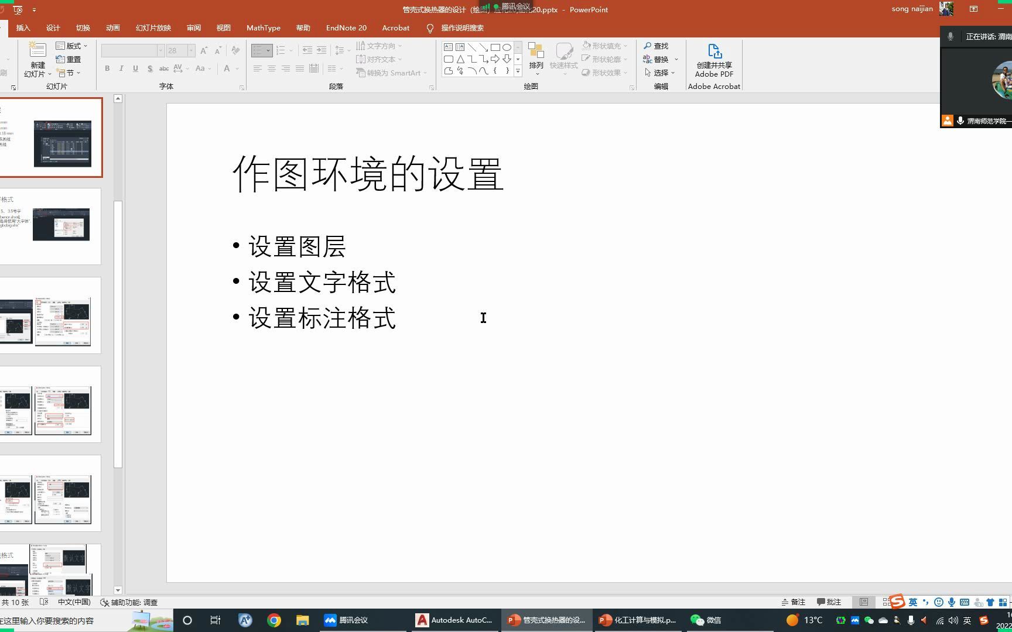Image resolution: width=1012 pixels, height=632 pixels.
Task: Select the second slide thumbnail in panel
Action: (x=50, y=226)
